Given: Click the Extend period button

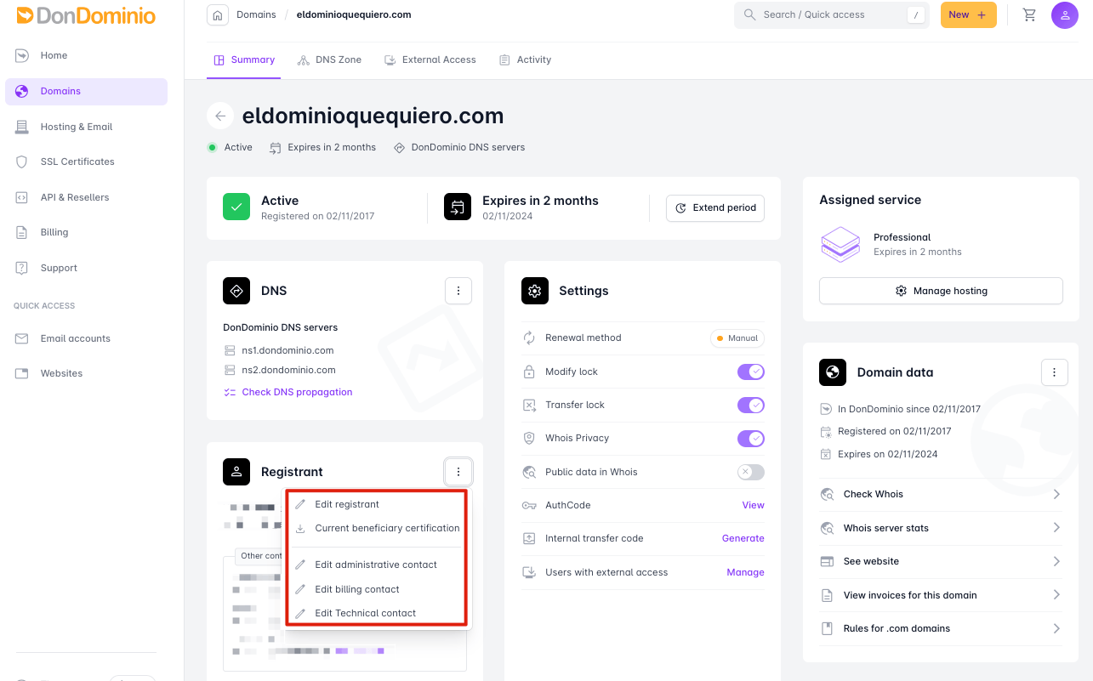Looking at the screenshot, I should (x=715, y=207).
